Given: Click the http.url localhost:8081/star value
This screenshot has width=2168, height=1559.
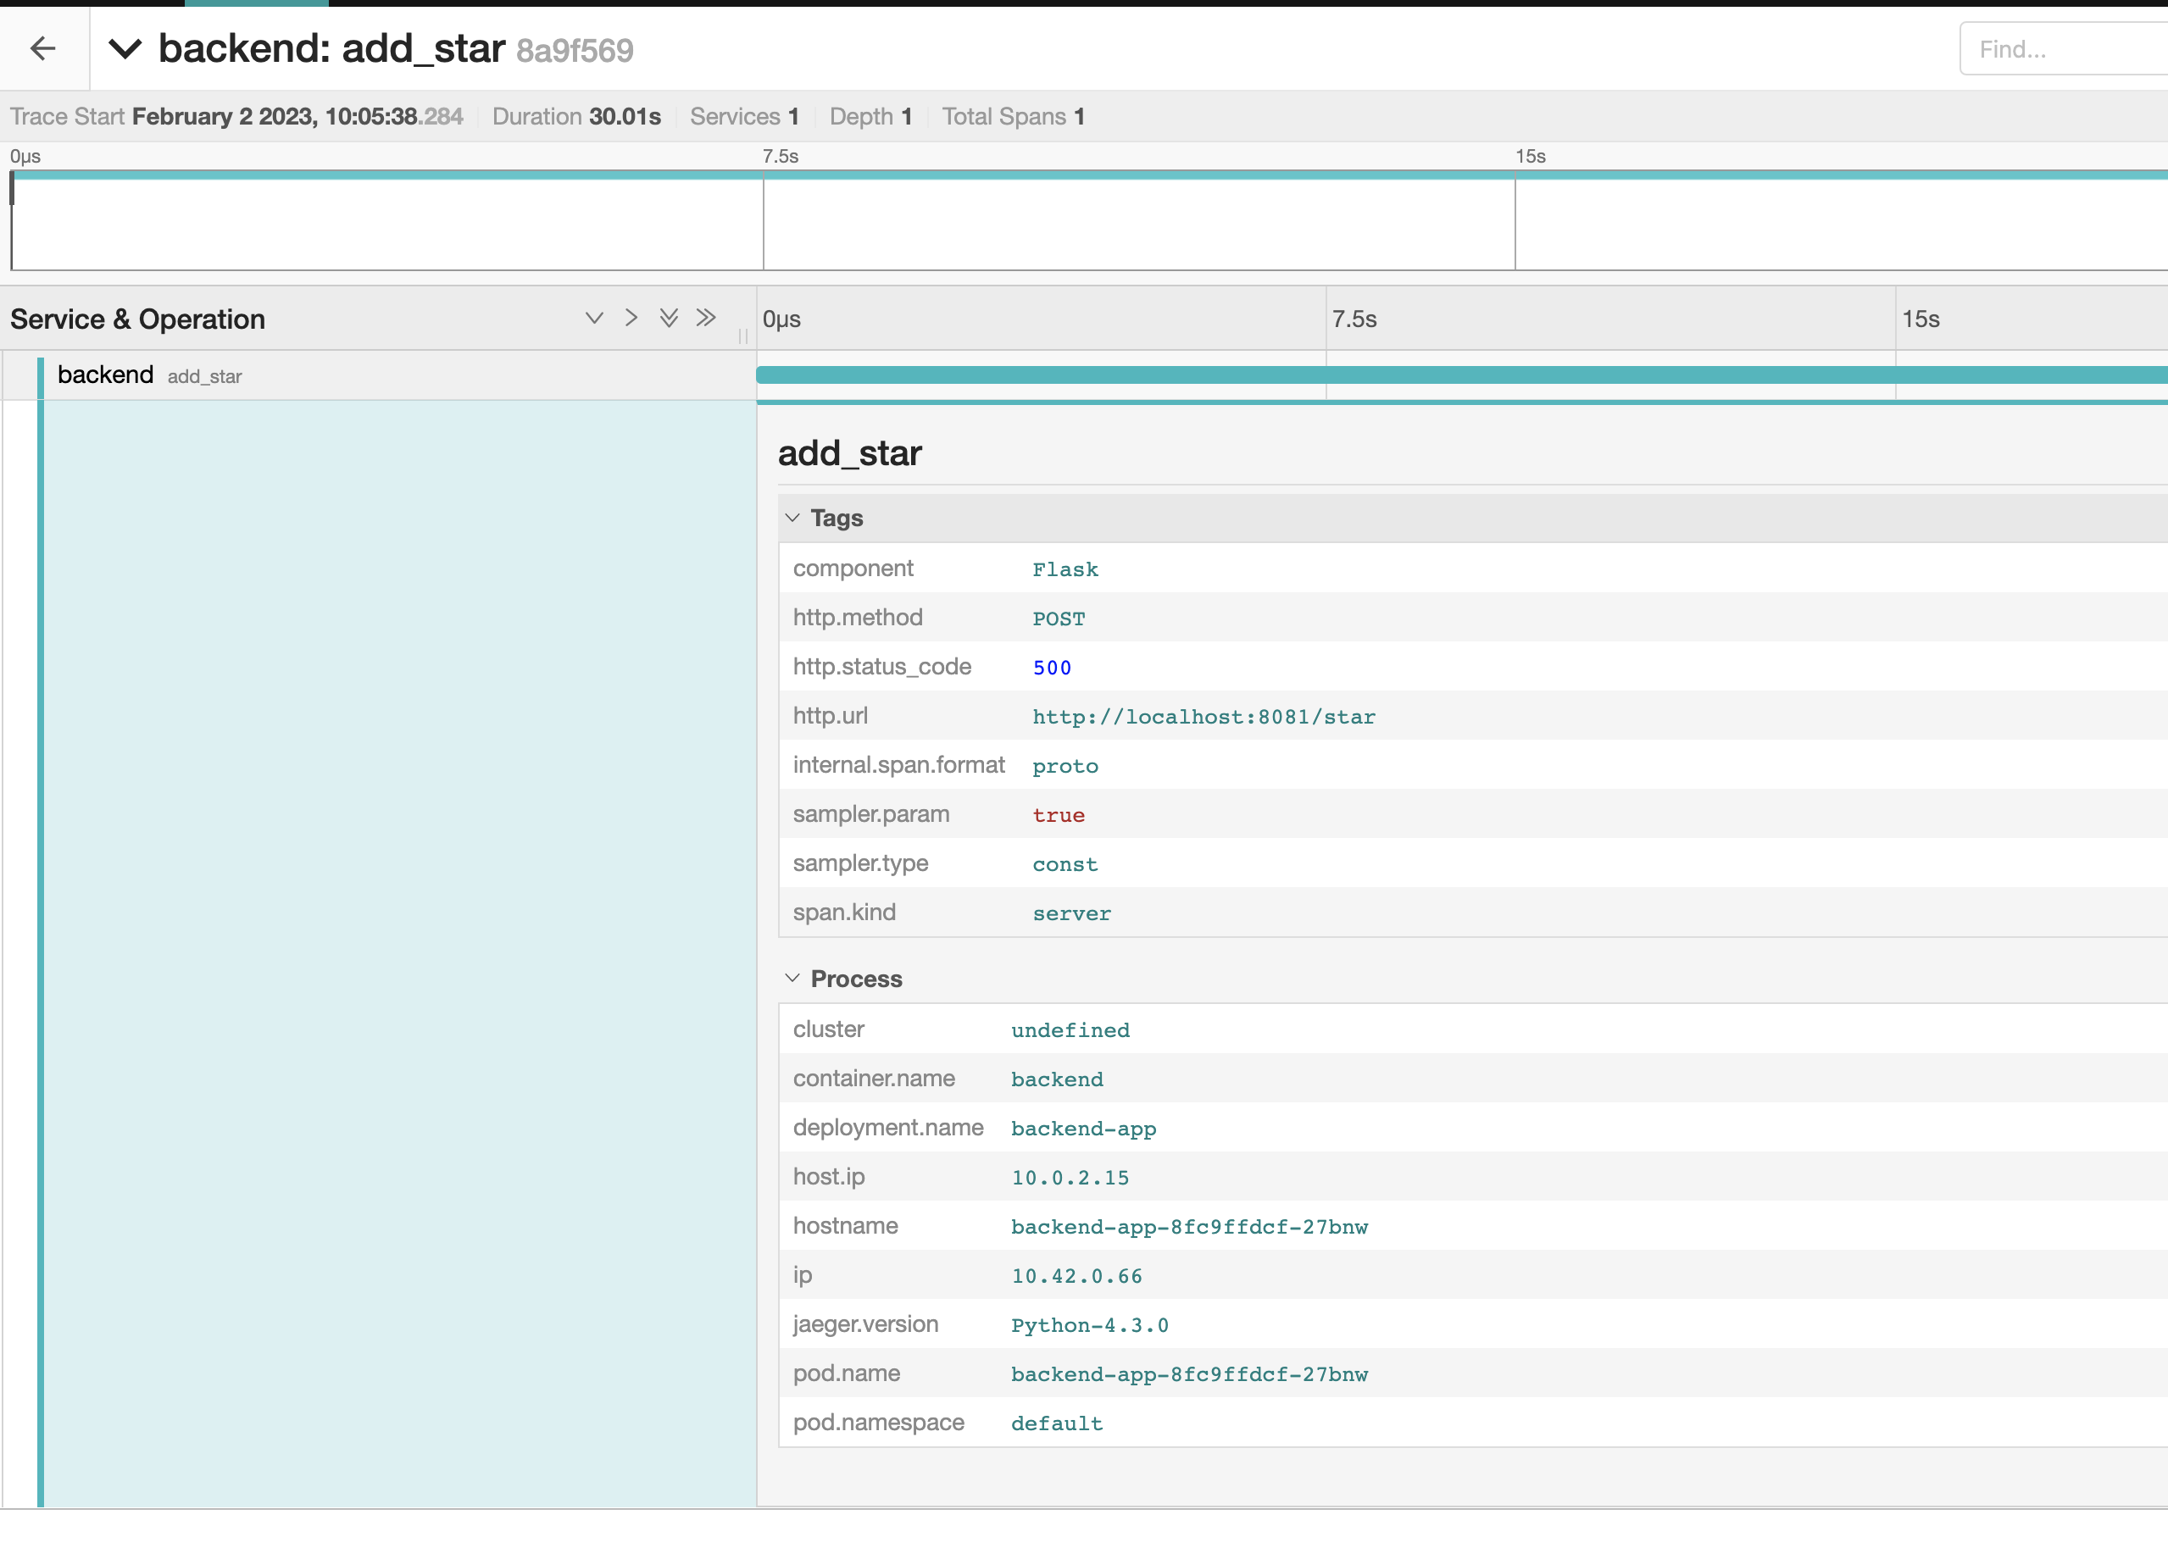Looking at the screenshot, I should coord(1203,717).
